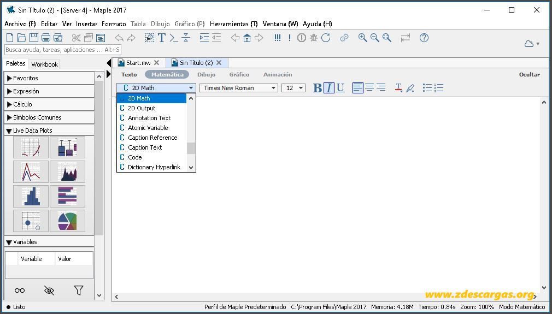Open the highlight color pen tool

pos(410,87)
